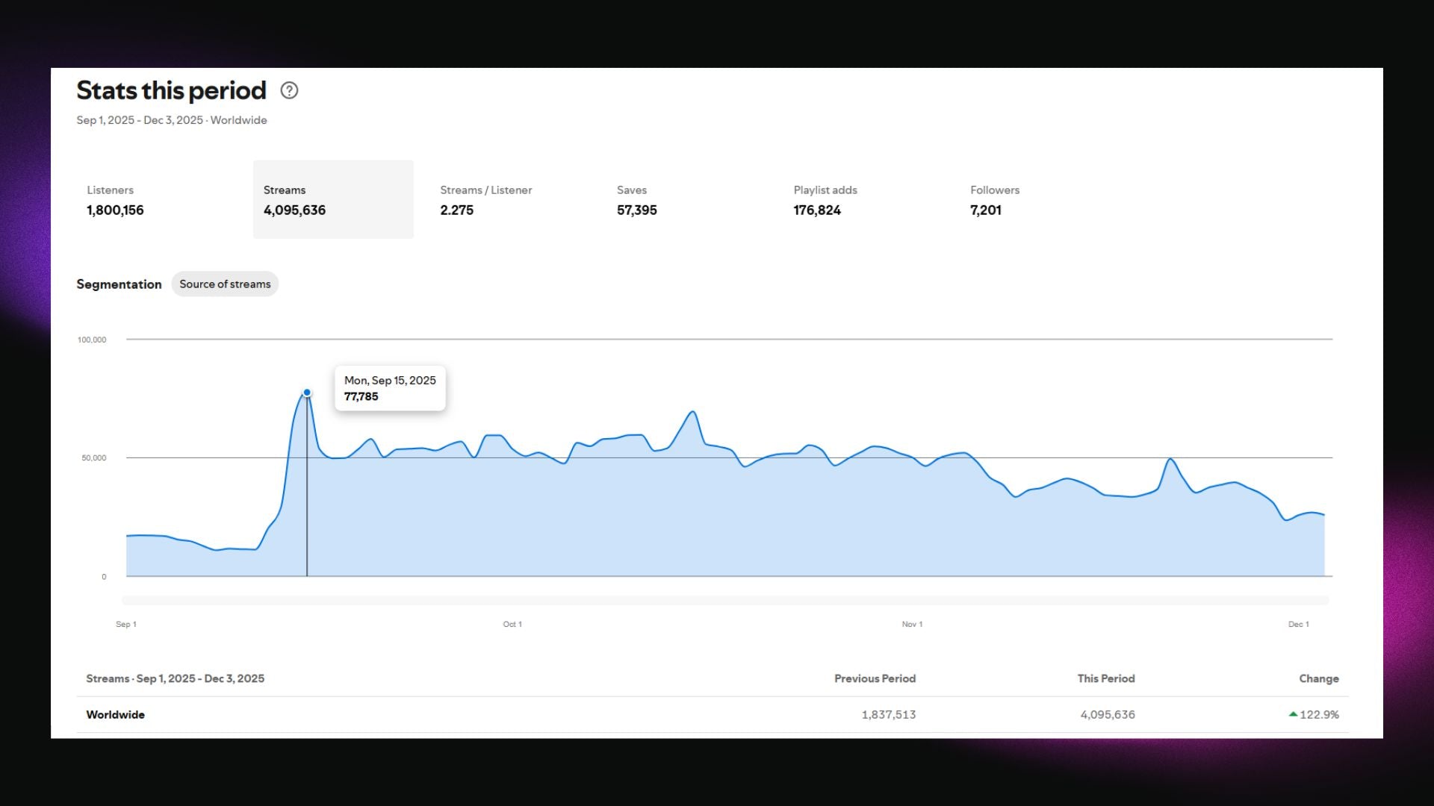Click the Sep 1 axis label
This screenshot has width=1434, height=806.
tap(126, 624)
